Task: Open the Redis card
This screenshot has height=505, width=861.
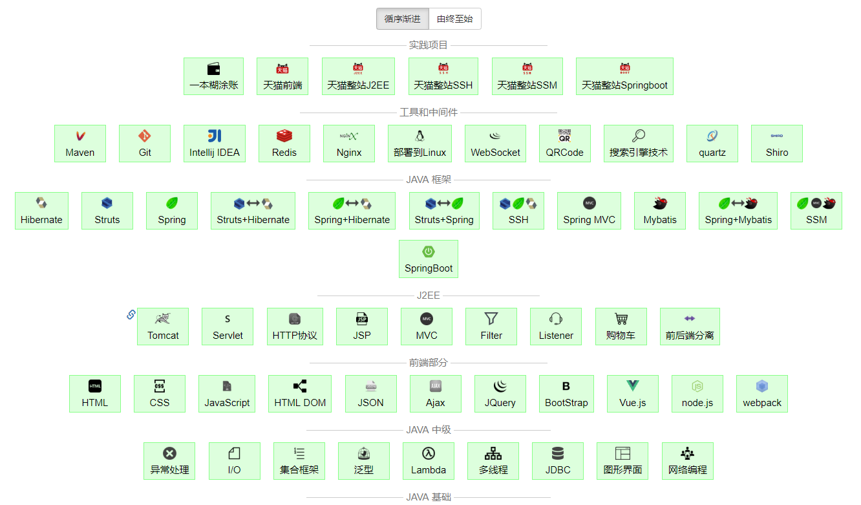Action: pos(284,144)
